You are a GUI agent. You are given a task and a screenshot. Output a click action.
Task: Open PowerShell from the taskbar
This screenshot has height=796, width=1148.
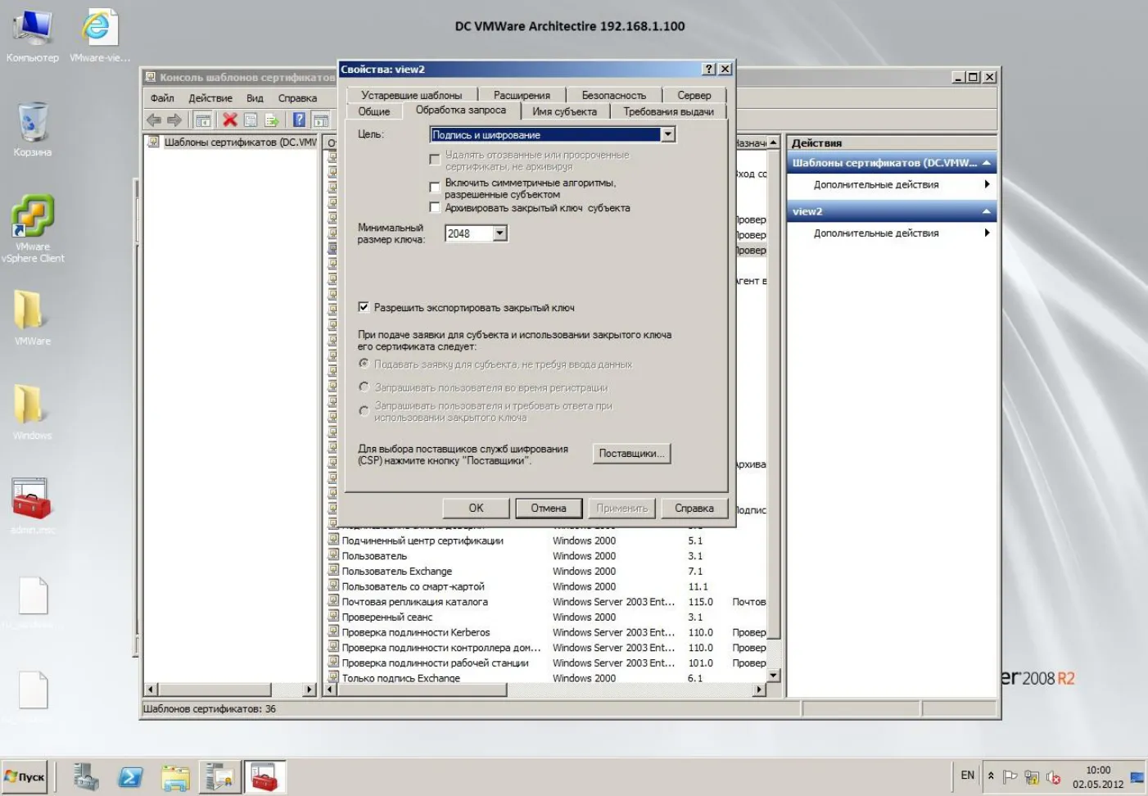(130, 777)
